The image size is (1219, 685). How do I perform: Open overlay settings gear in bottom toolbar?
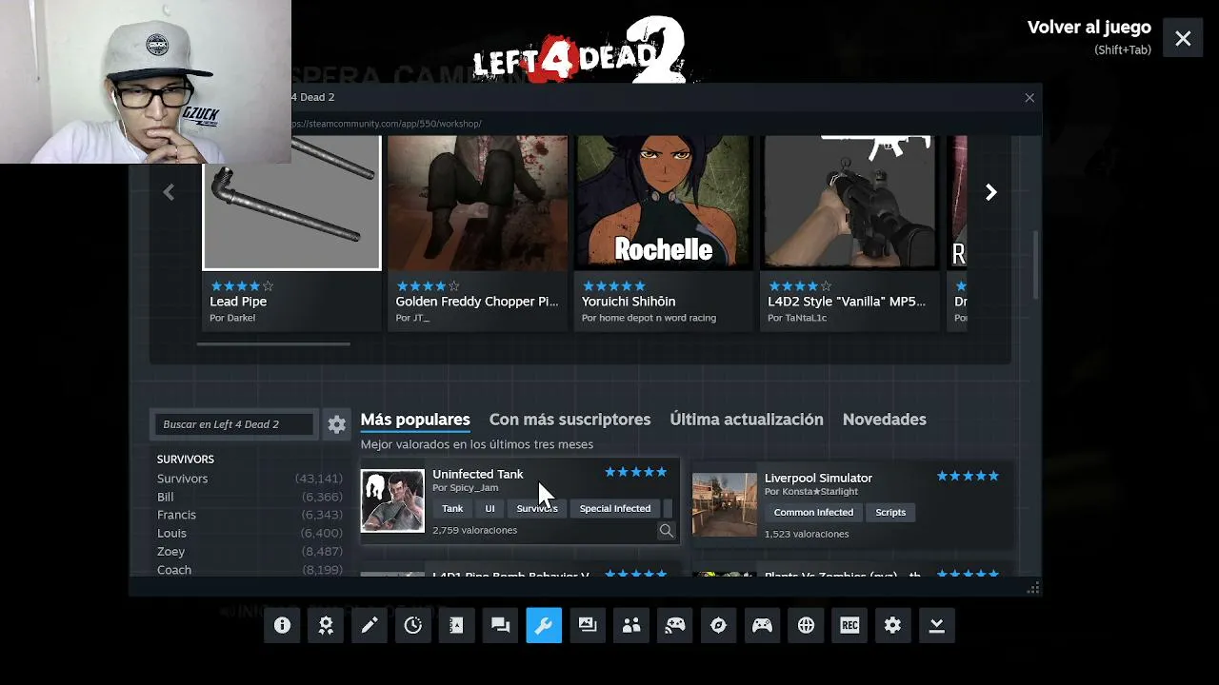point(893,625)
